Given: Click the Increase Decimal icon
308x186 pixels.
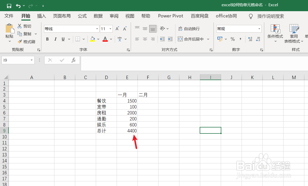Looking at the screenshot, I should [250, 39].
